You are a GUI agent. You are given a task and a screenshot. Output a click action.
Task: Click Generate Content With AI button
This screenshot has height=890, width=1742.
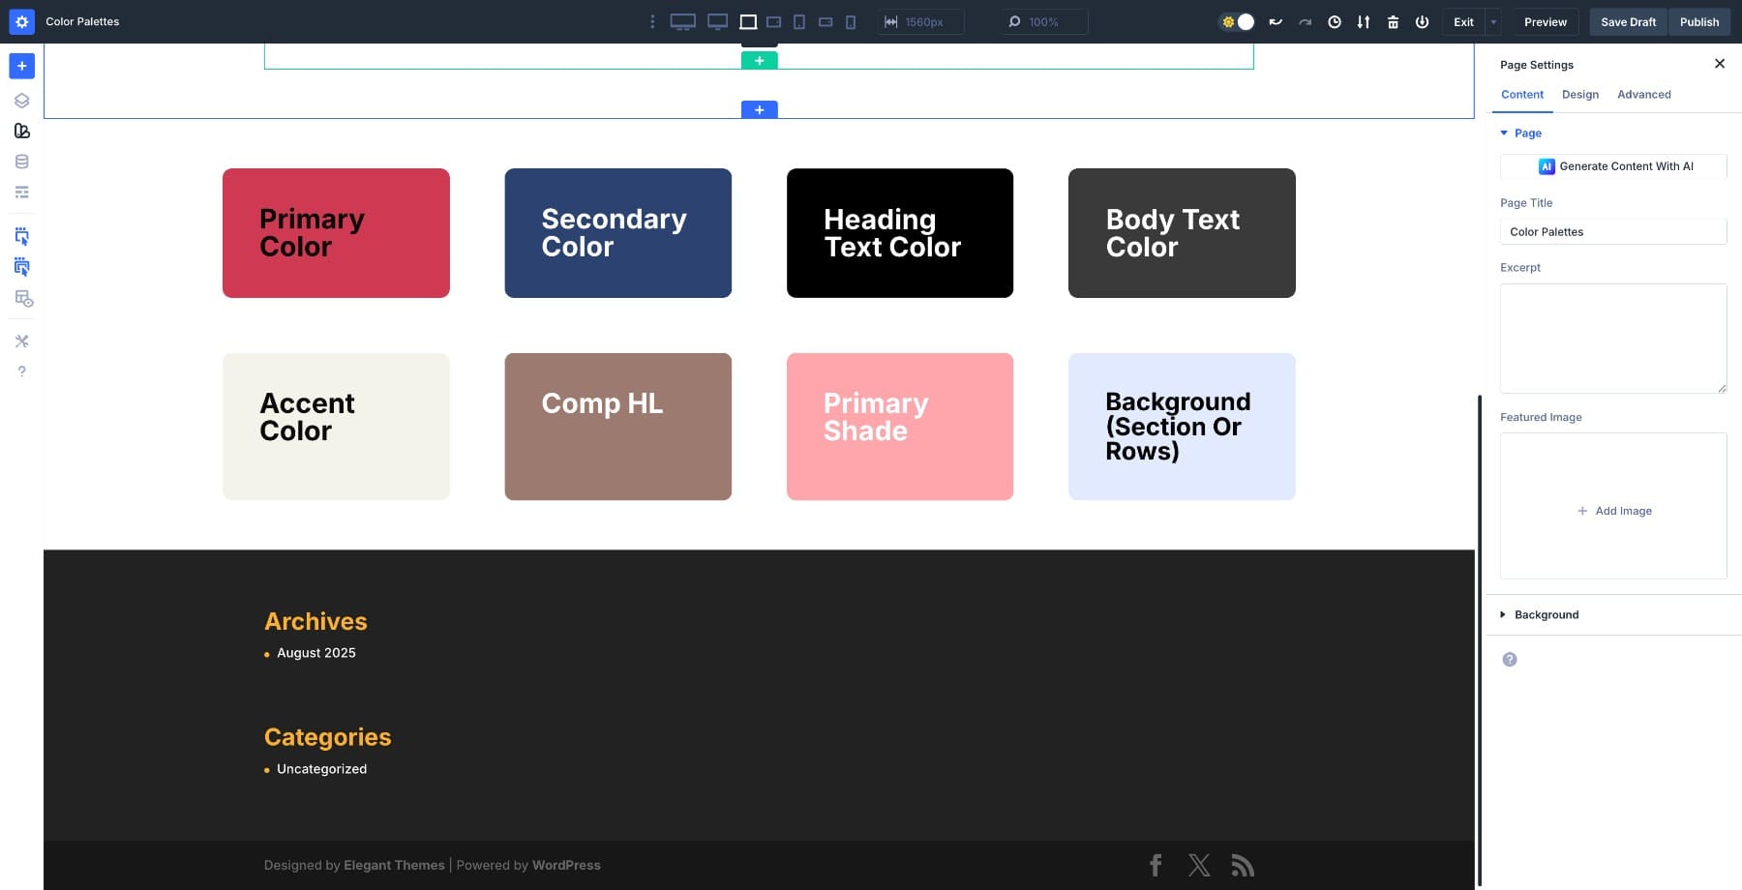(x=1613, y=166)
